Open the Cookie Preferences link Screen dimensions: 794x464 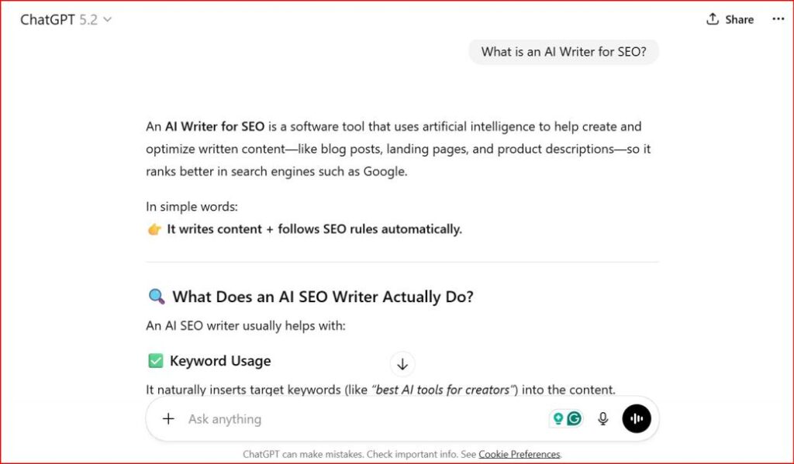coord(519,455)
